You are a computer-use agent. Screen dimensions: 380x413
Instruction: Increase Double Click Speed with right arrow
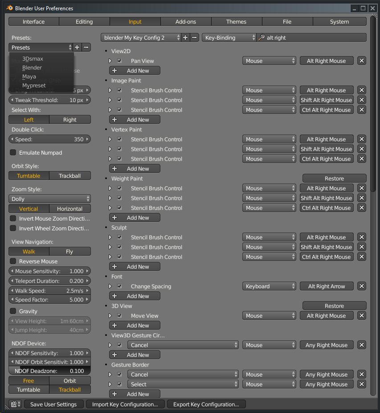click(x=87, y=139)
